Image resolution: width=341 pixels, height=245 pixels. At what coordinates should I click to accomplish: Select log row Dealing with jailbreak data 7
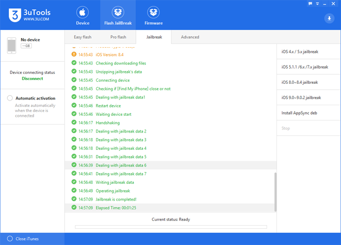(170, 174)
